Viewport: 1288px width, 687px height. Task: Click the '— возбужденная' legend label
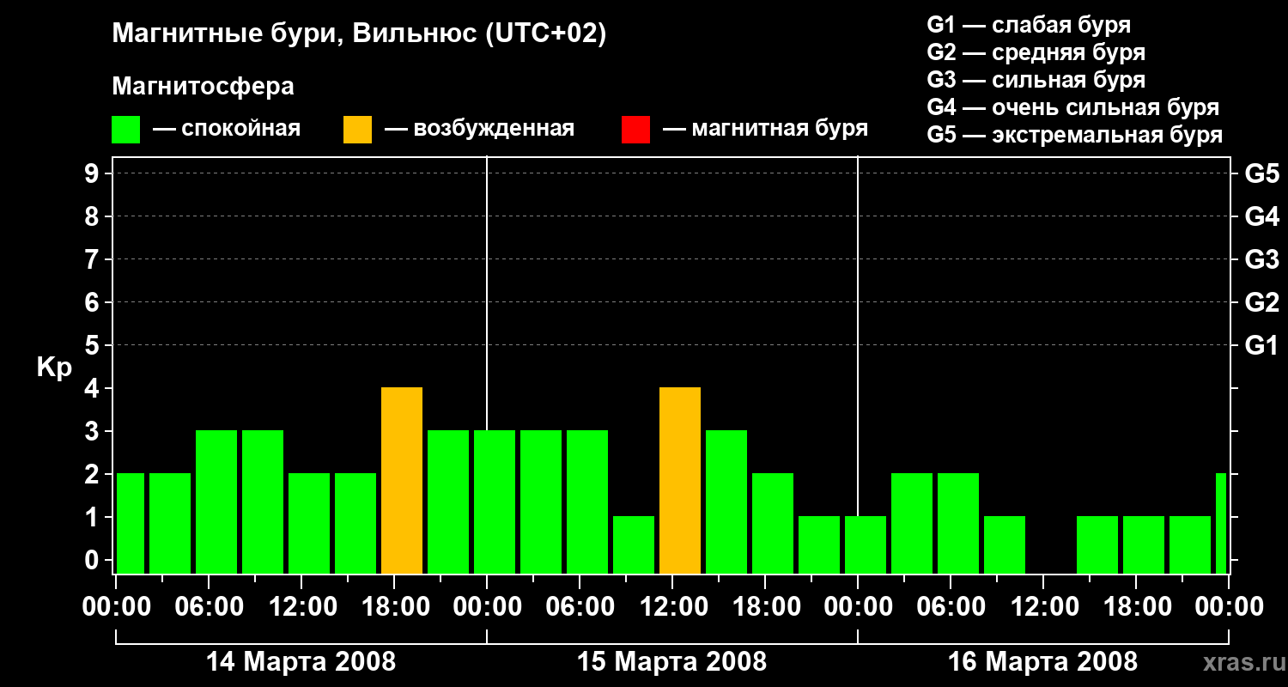click(x=479, y=130)
